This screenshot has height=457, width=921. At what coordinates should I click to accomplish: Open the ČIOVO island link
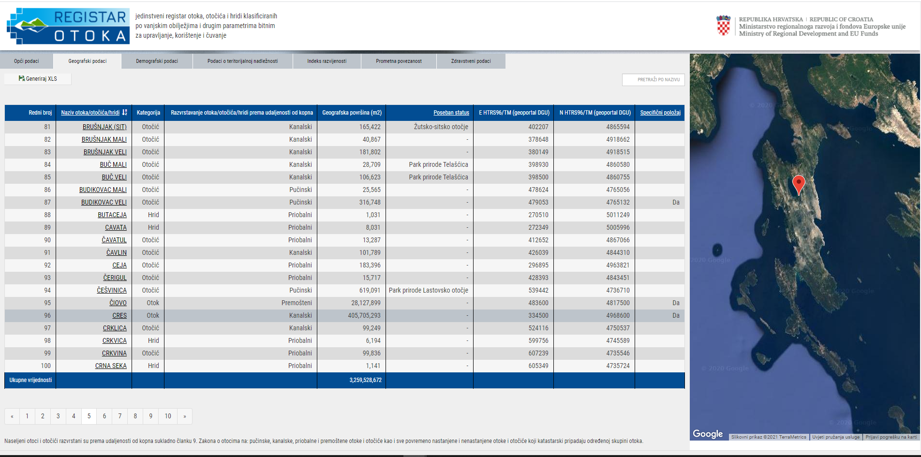[x=118, y=303]
